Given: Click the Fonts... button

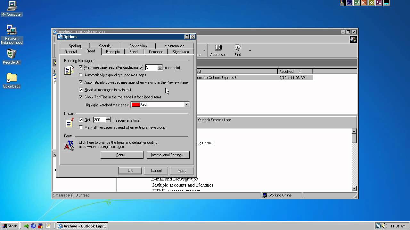Looking at the screenshot, I should pyautogui.click(x=122, y=155).
